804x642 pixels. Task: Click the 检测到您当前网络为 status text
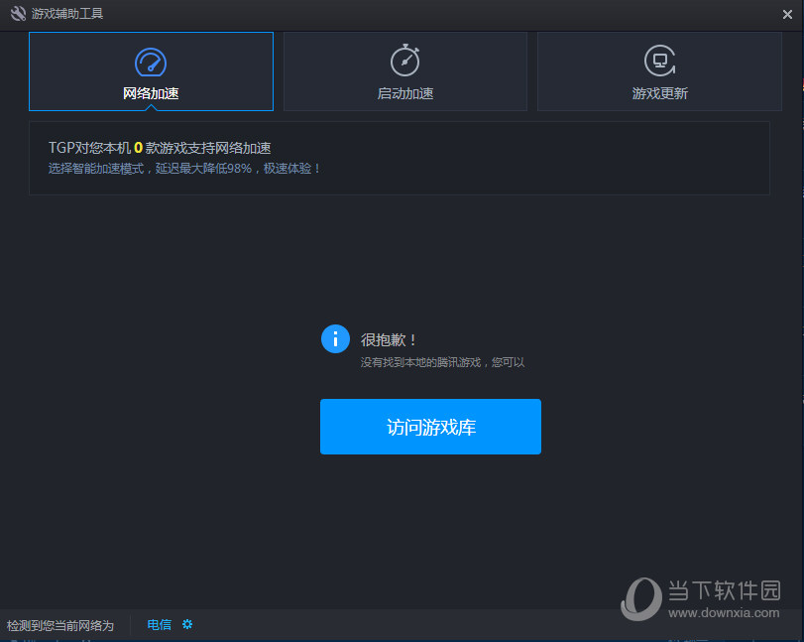click(x=59, y=625)
